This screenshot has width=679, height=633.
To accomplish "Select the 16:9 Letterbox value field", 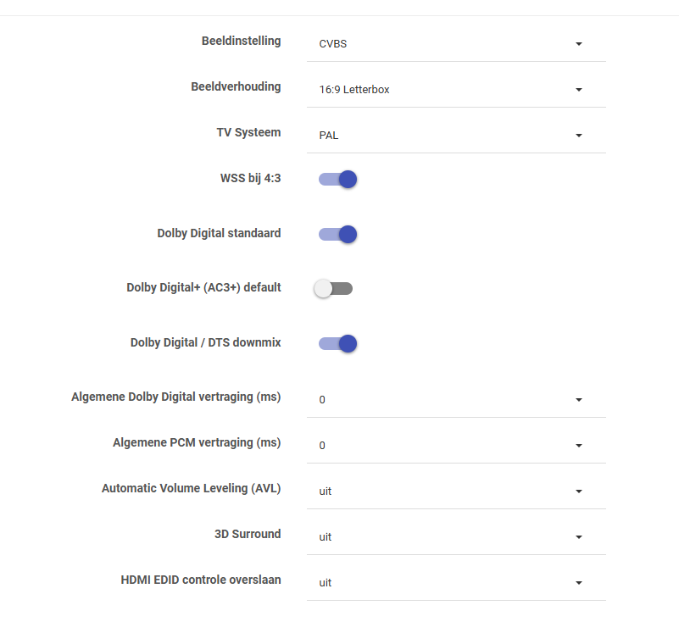I will click(456, 90).
